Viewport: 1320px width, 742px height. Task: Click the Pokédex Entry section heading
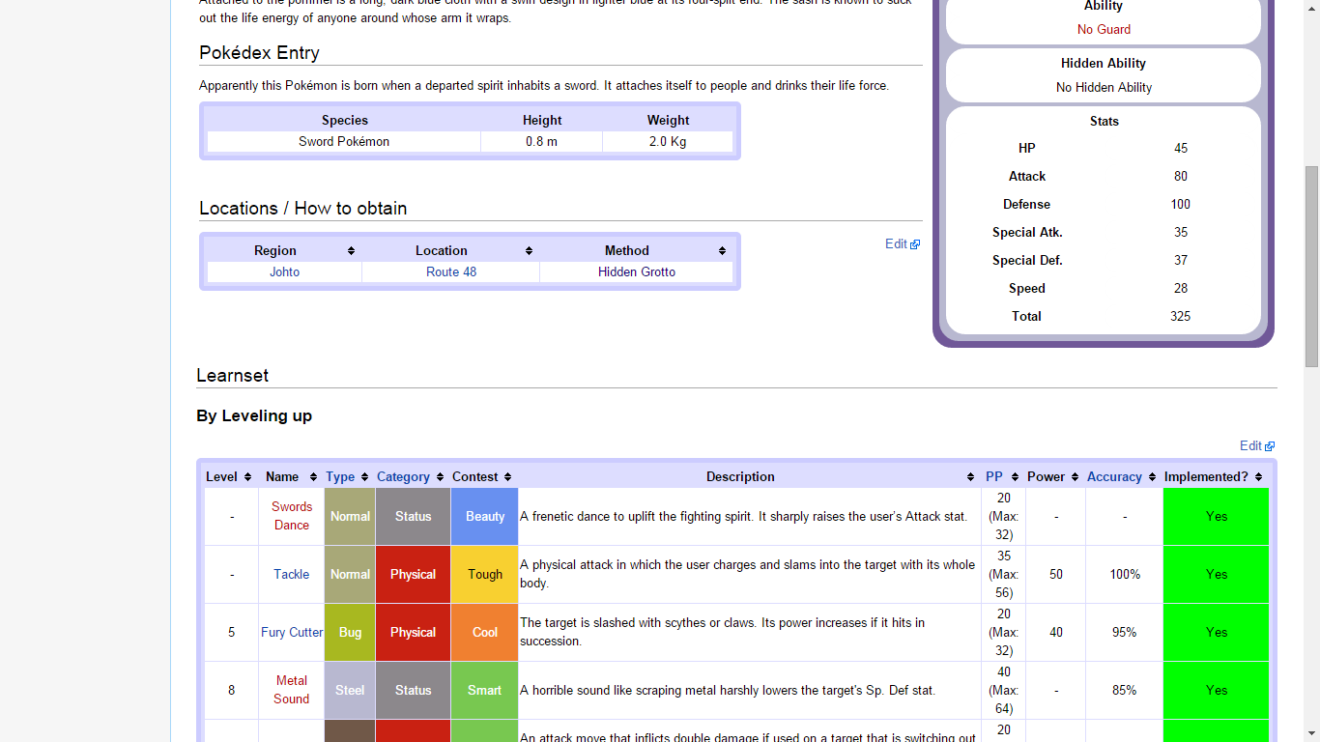[x=259, y=53]
